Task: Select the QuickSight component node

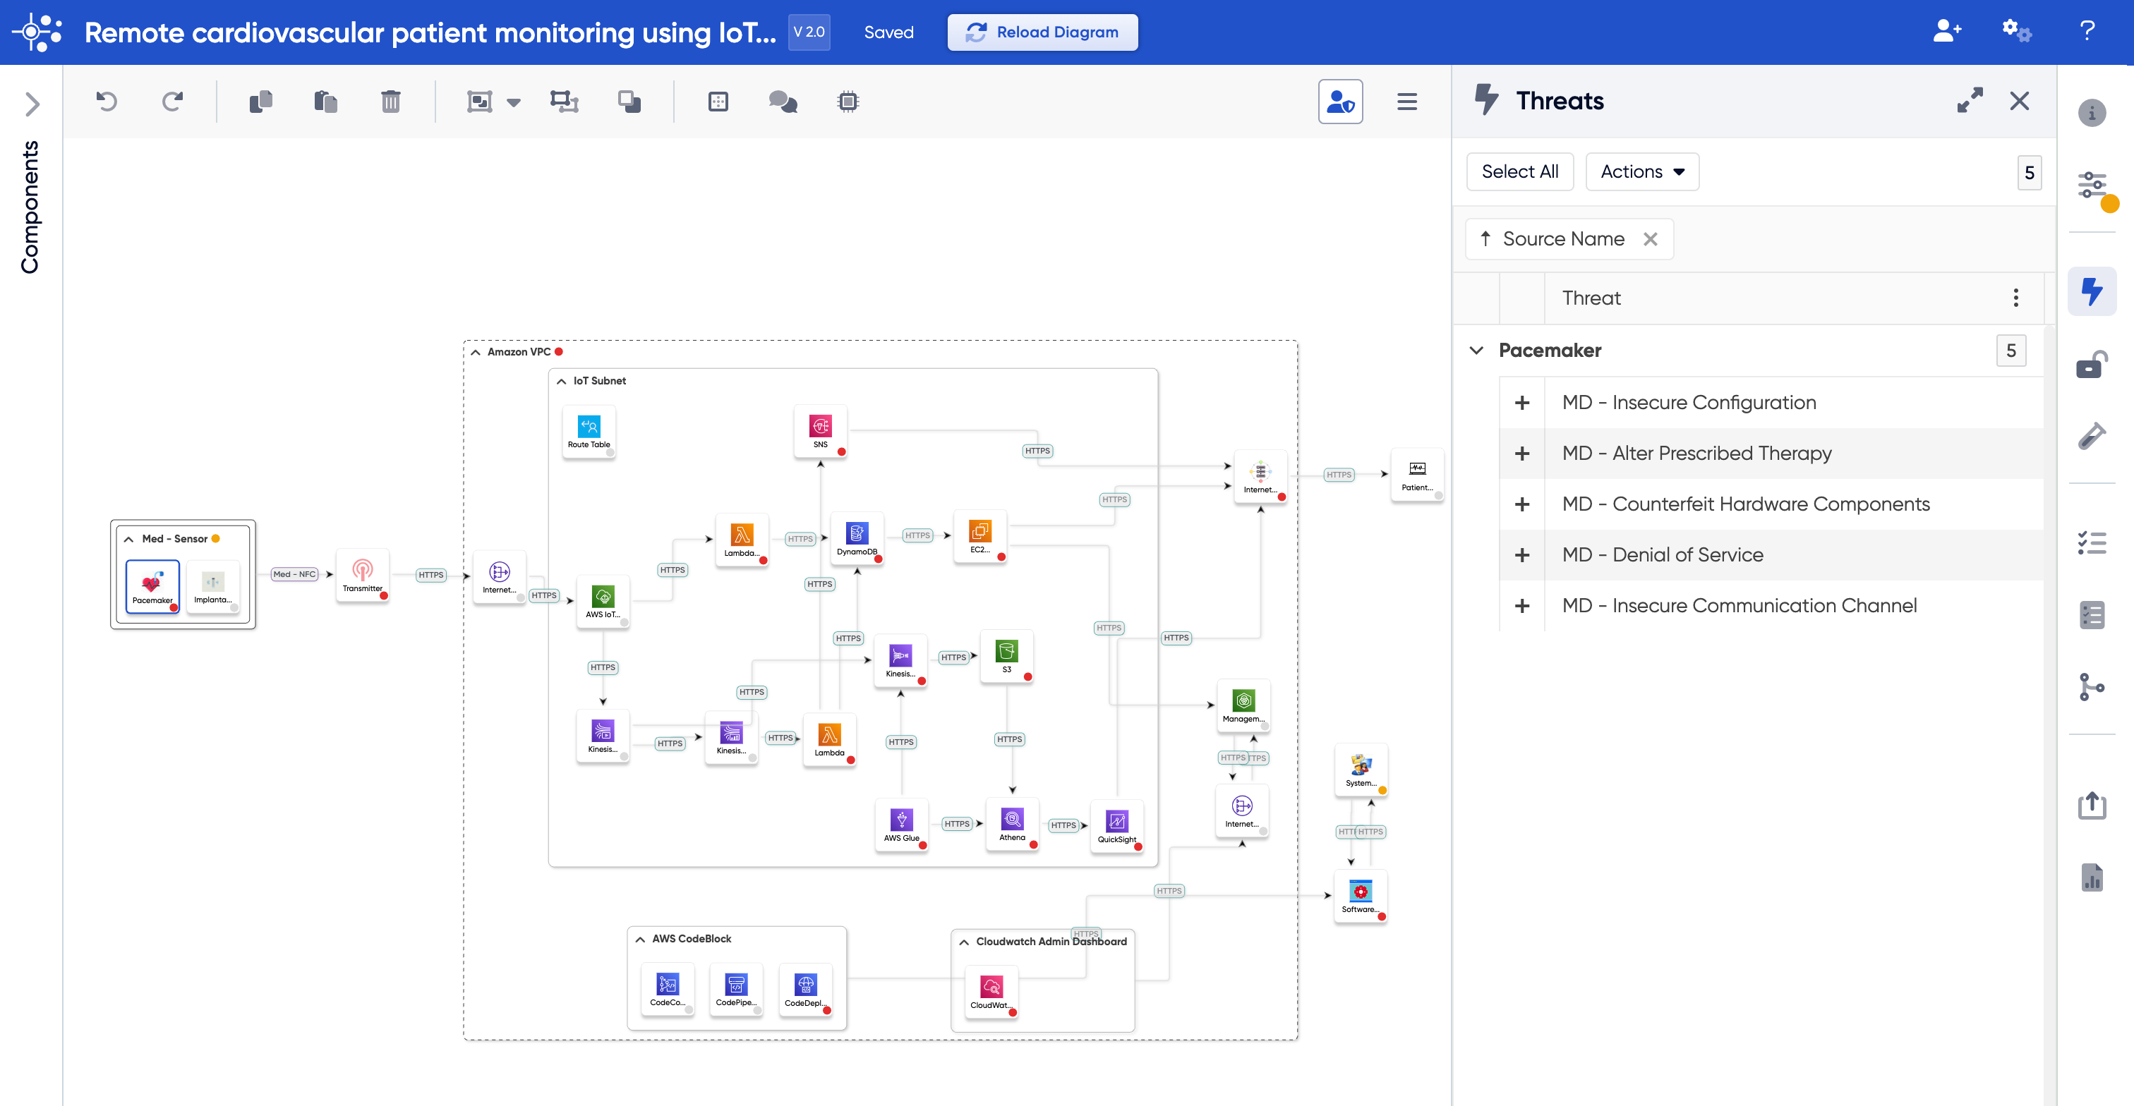Action: (1116, 825)
